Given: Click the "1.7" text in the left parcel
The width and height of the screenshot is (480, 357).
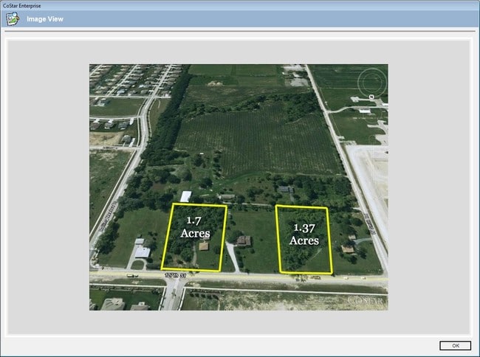Looking at the screenshot, I should 193,221.
